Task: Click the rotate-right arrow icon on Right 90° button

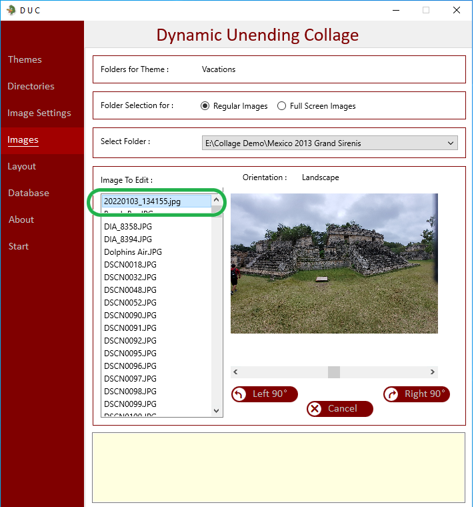Action: [391, 394]
